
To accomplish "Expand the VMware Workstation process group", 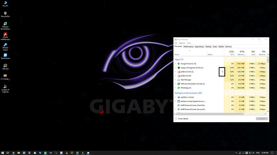I will [175, 84].
